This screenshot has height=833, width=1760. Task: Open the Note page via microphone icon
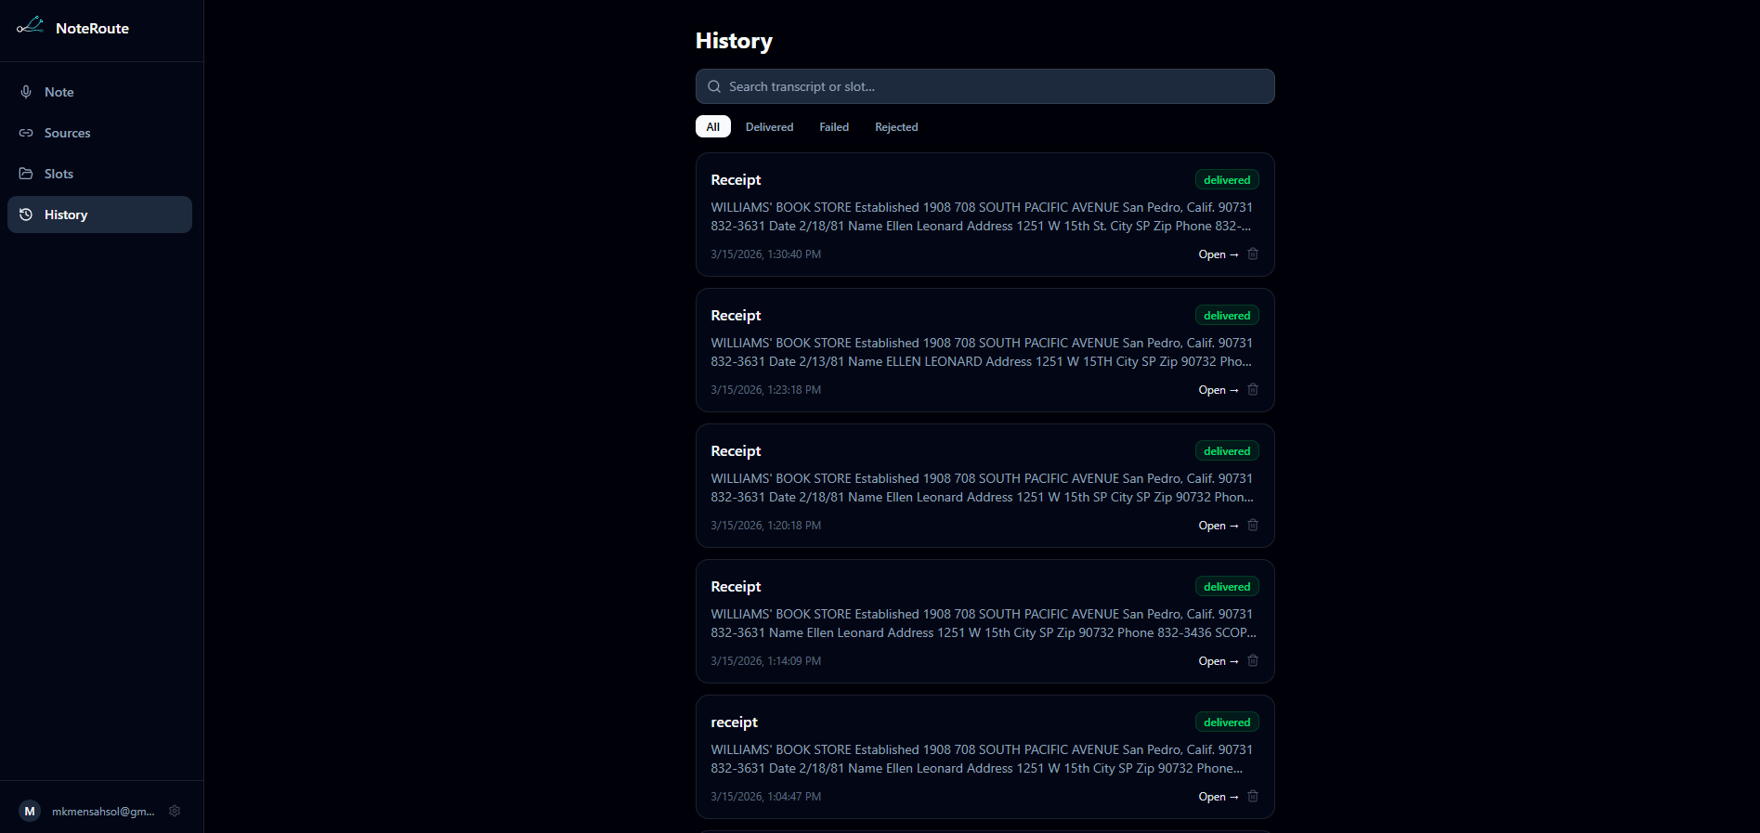tap(26, 92)
